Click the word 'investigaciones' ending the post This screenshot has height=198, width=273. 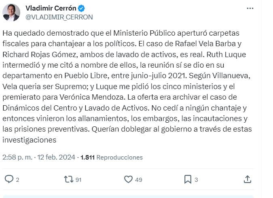29,140
